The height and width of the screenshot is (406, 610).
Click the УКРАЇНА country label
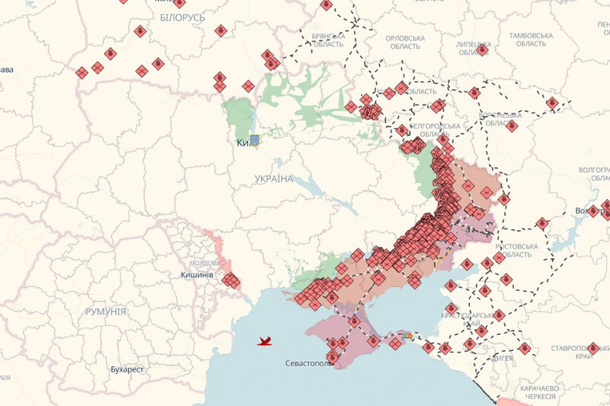point(272,179)
